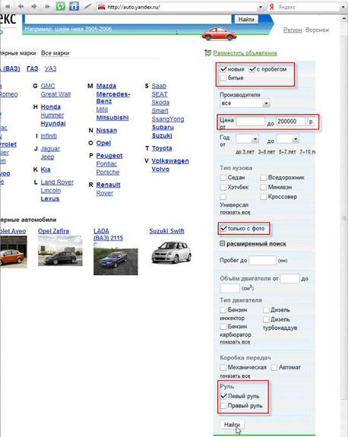Select the до 3 лет age filter
348x437 pixels.
coord(245,152)
